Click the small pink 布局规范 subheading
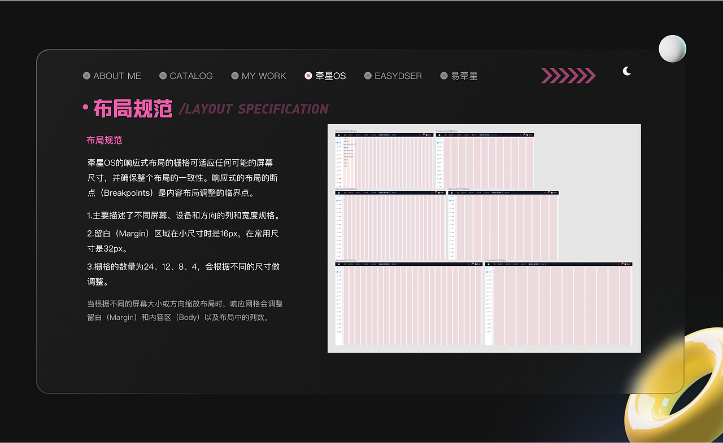Viewport: 723px width, 443px height. coord(104,141)
